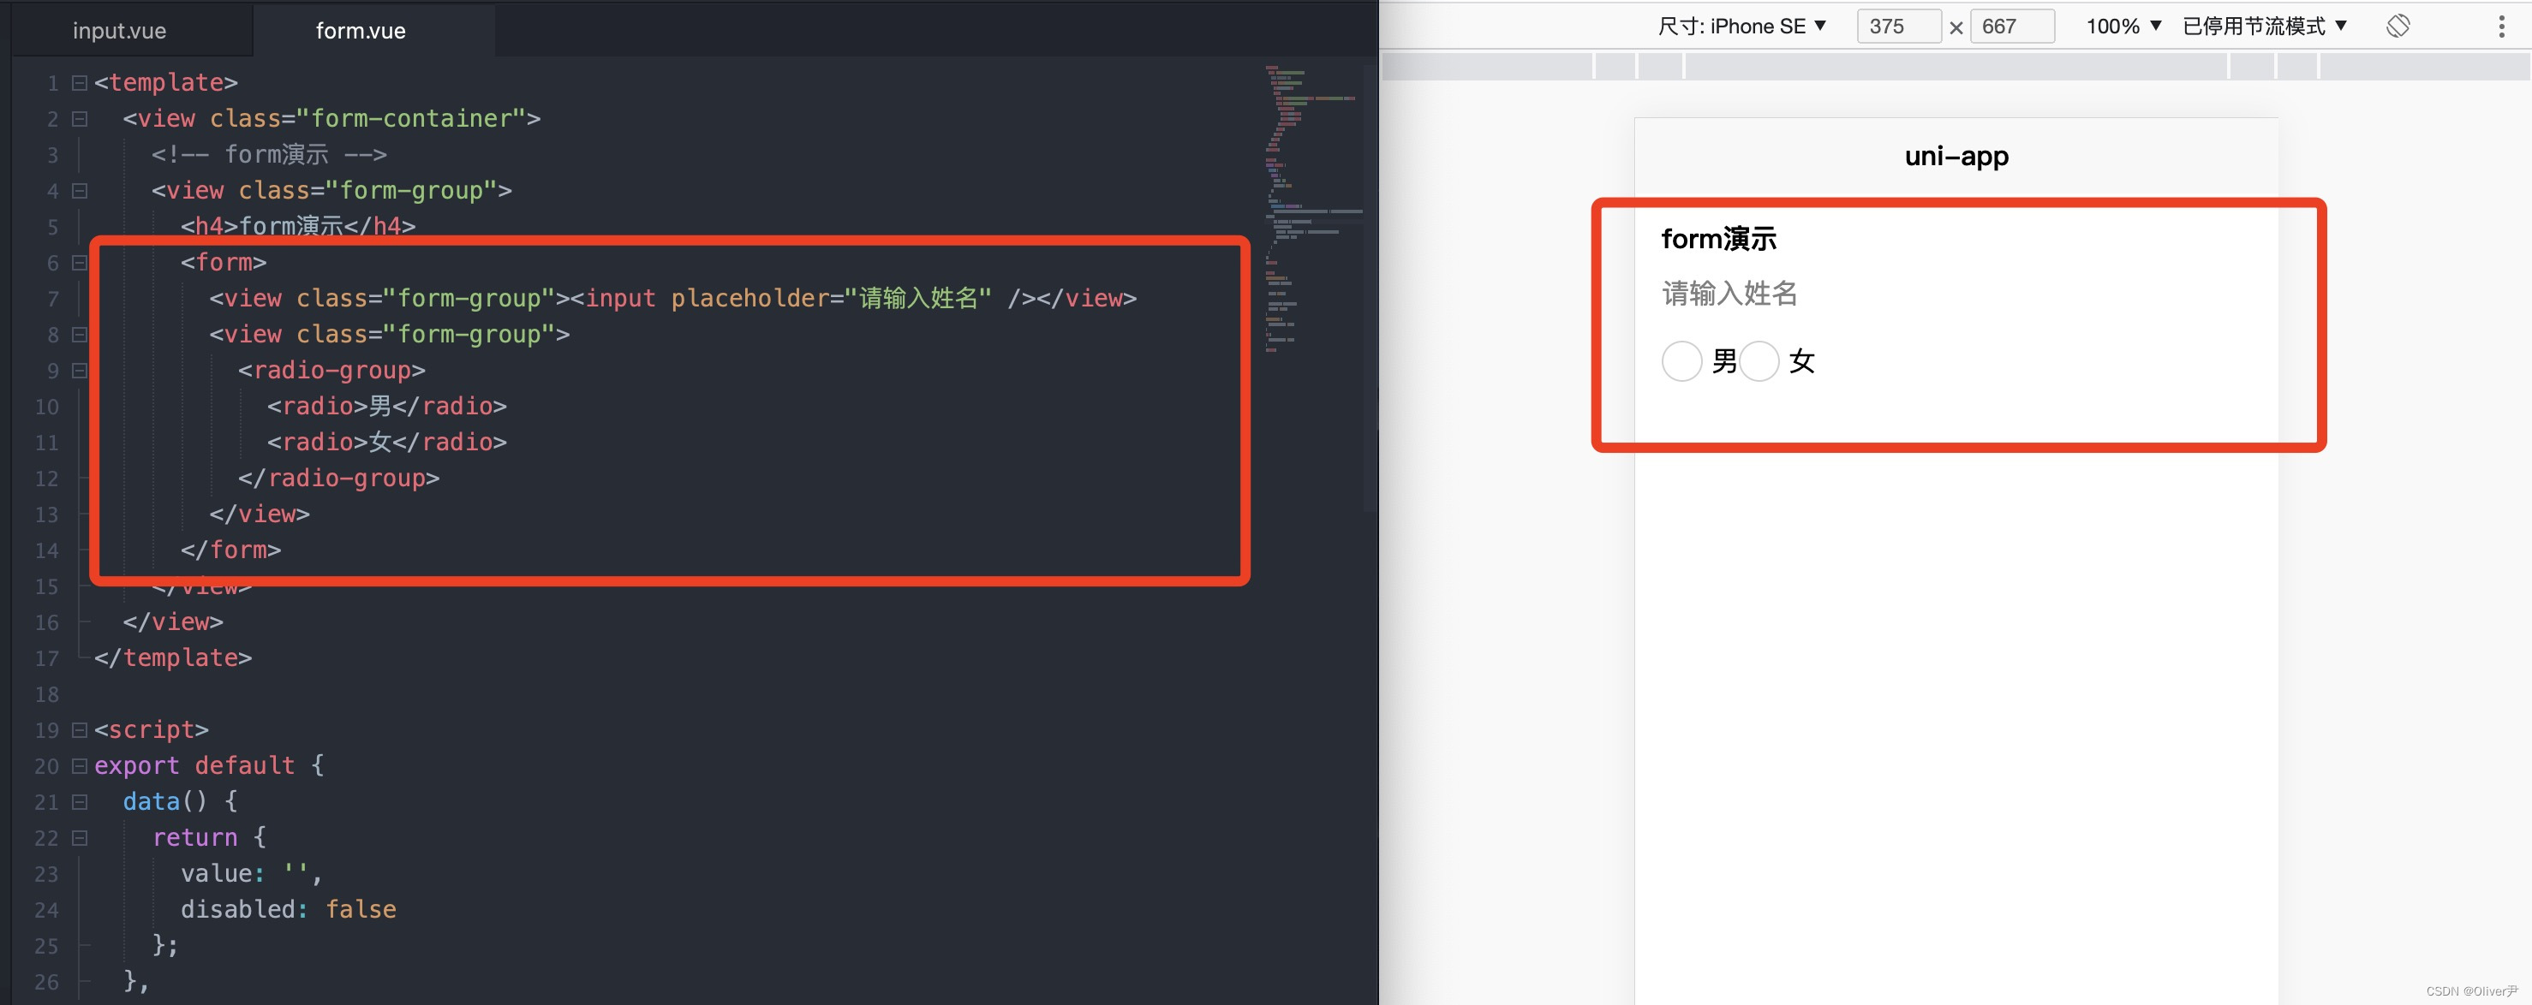Switch to the input.vue tab
2532x1005 pixels.
point(119,31)
